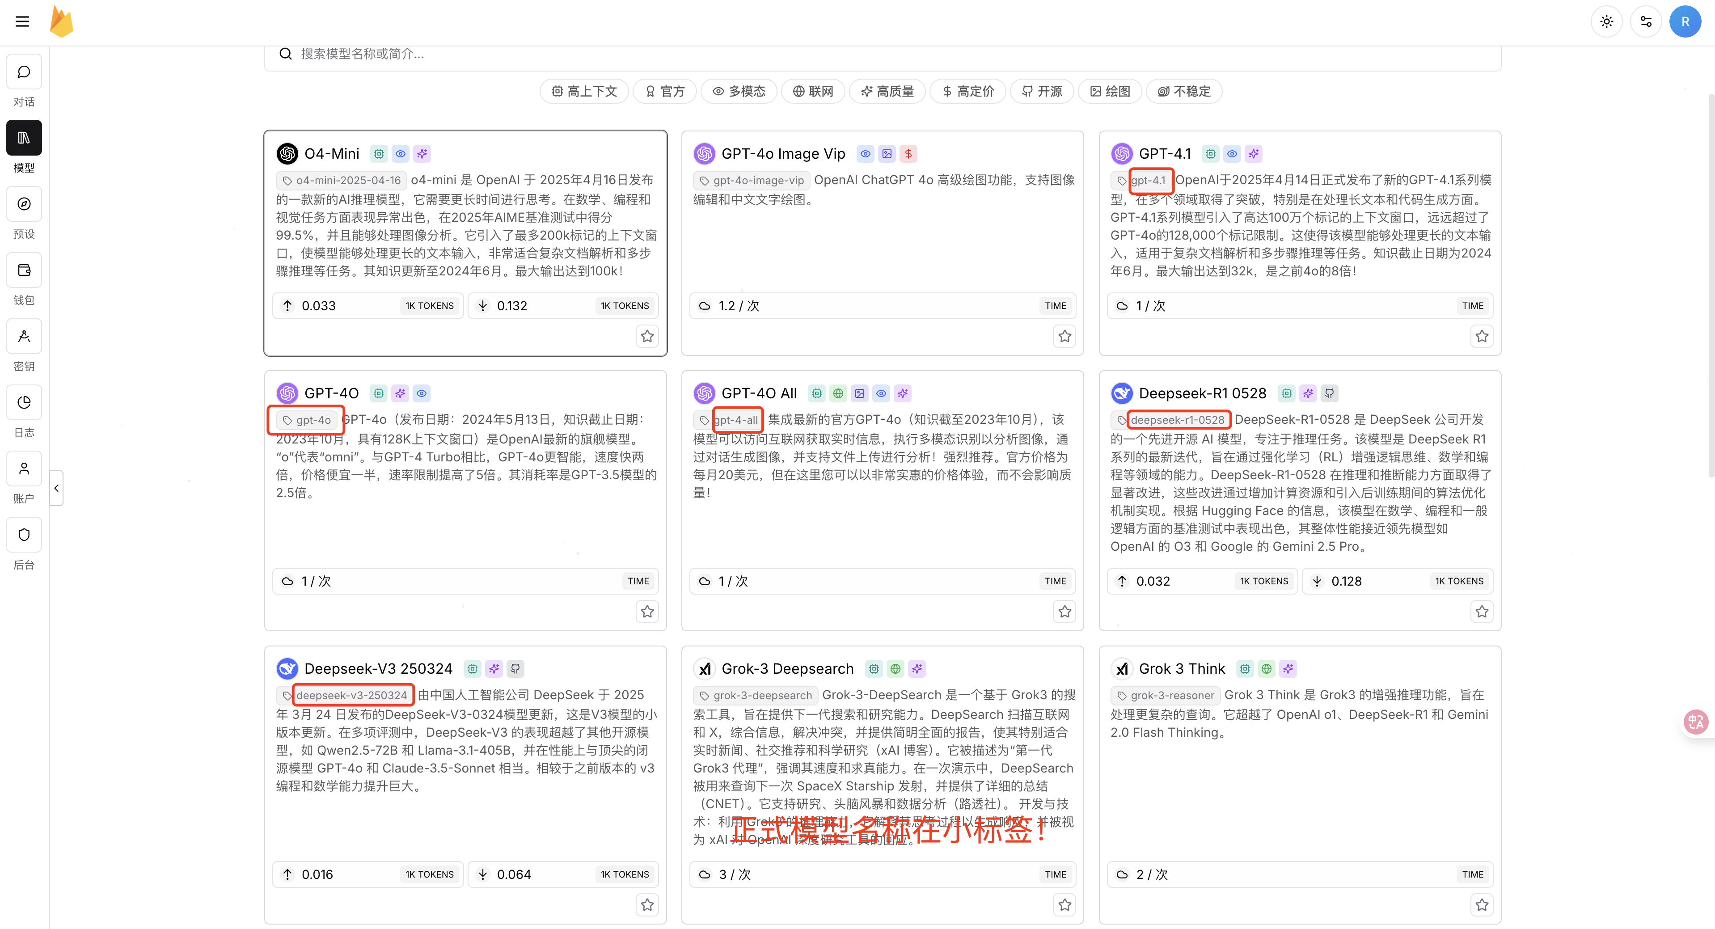Click the gpt-4o model name tag

pos(306,420)
